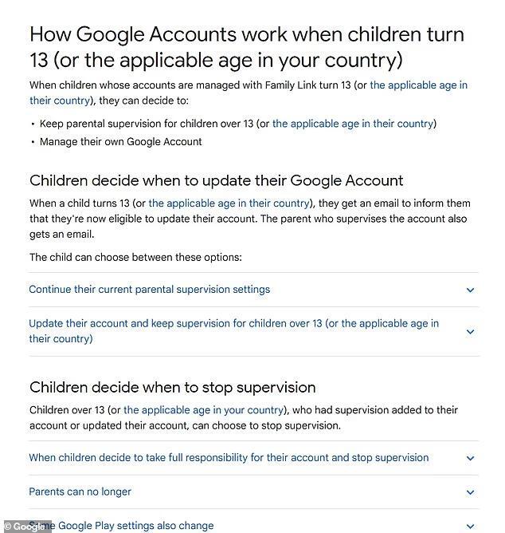The height and width of the screenshot is (533, 505).
Task: Expand chevron beside 'Continue their current parental supervision settings'
Action: click(x=470, y=290)
